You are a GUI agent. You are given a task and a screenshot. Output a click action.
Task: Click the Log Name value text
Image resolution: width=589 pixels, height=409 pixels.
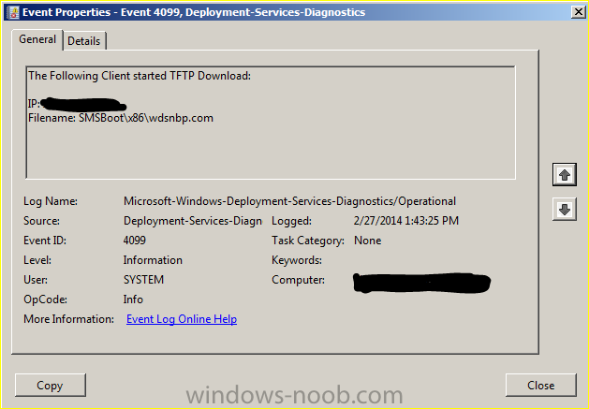tap(289, 201)
